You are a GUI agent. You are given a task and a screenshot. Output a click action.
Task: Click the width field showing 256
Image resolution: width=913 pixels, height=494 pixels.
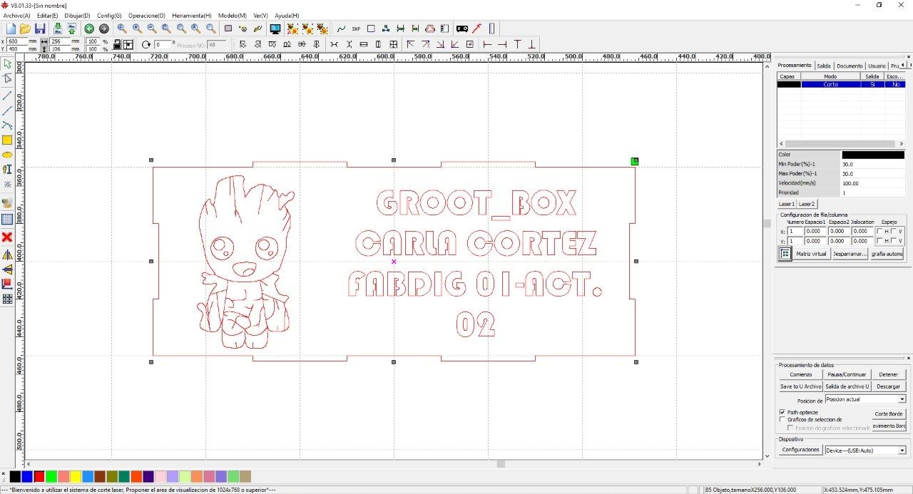(x=60, y=41)
